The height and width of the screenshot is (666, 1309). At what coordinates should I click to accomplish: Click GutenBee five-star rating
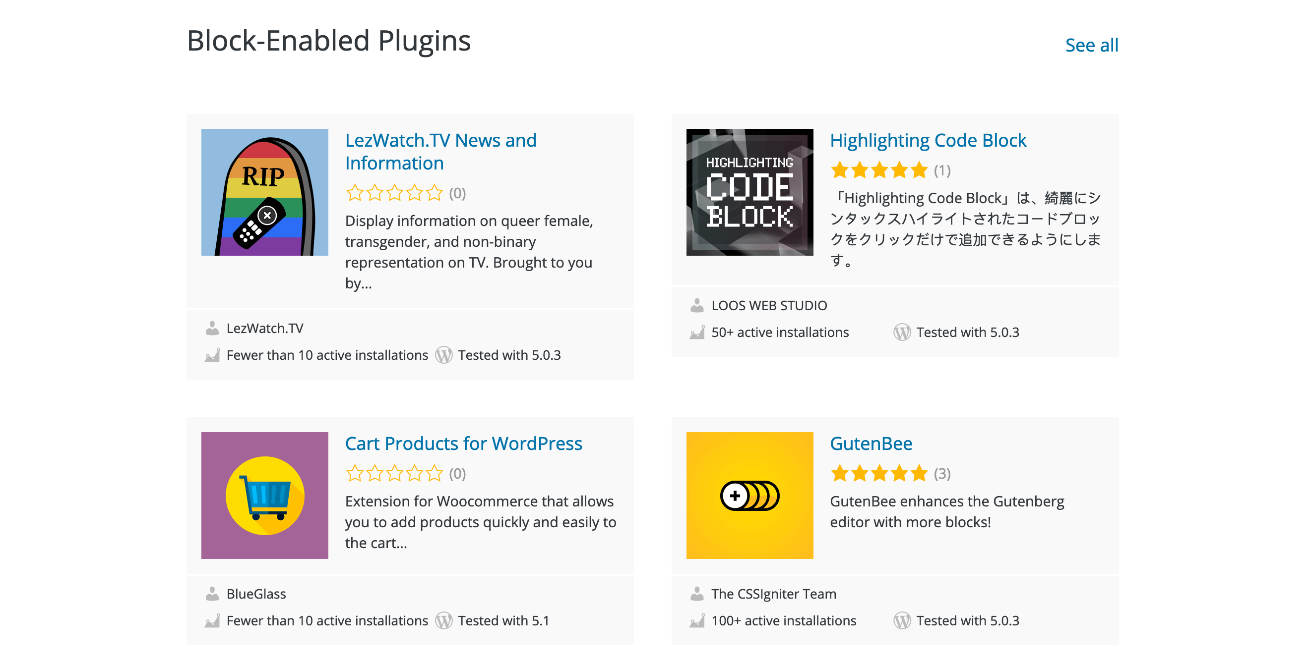(878, 473)
